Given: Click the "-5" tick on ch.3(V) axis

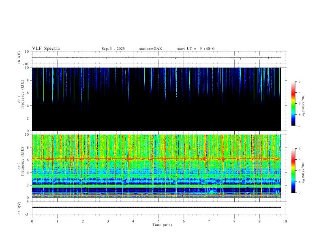Looking at the screenshot, I should 27,214.
